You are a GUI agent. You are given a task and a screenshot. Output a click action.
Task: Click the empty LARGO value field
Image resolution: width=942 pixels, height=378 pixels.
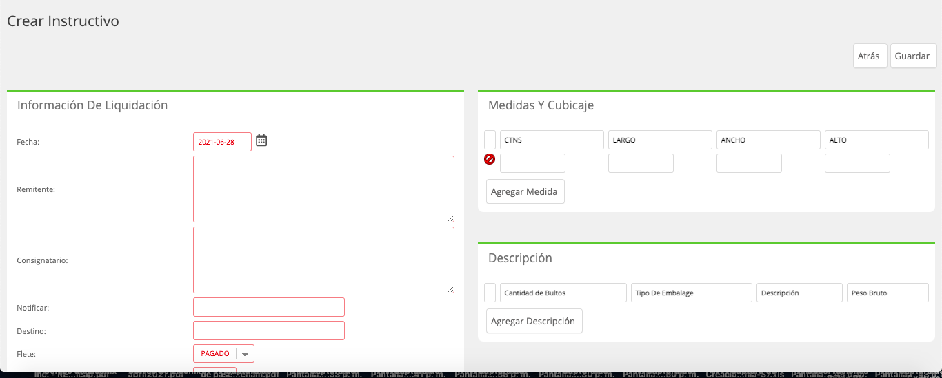641,163
